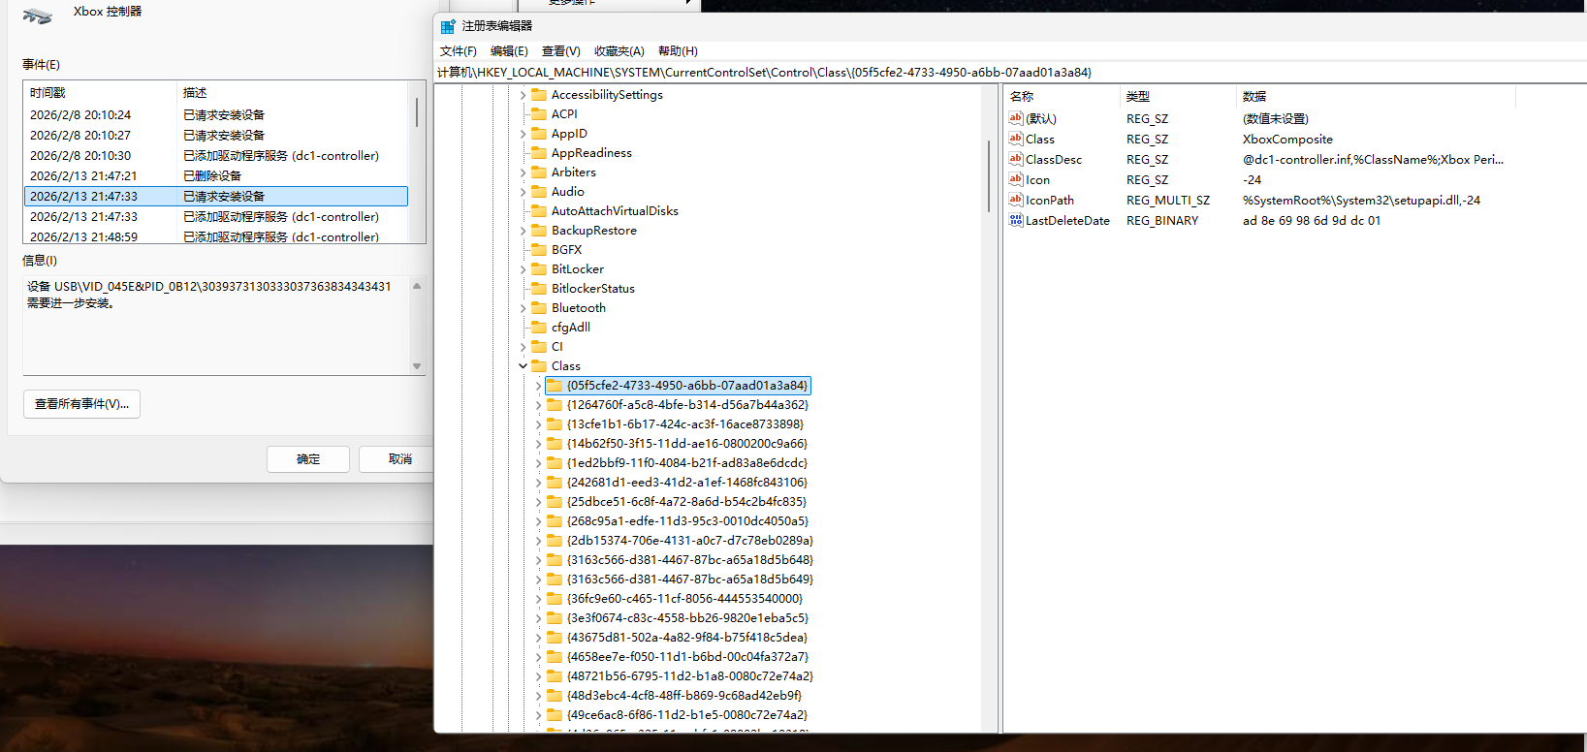
Task: Click folder icon of {1264760f-a5c8...} key
Action: point(555,405)
